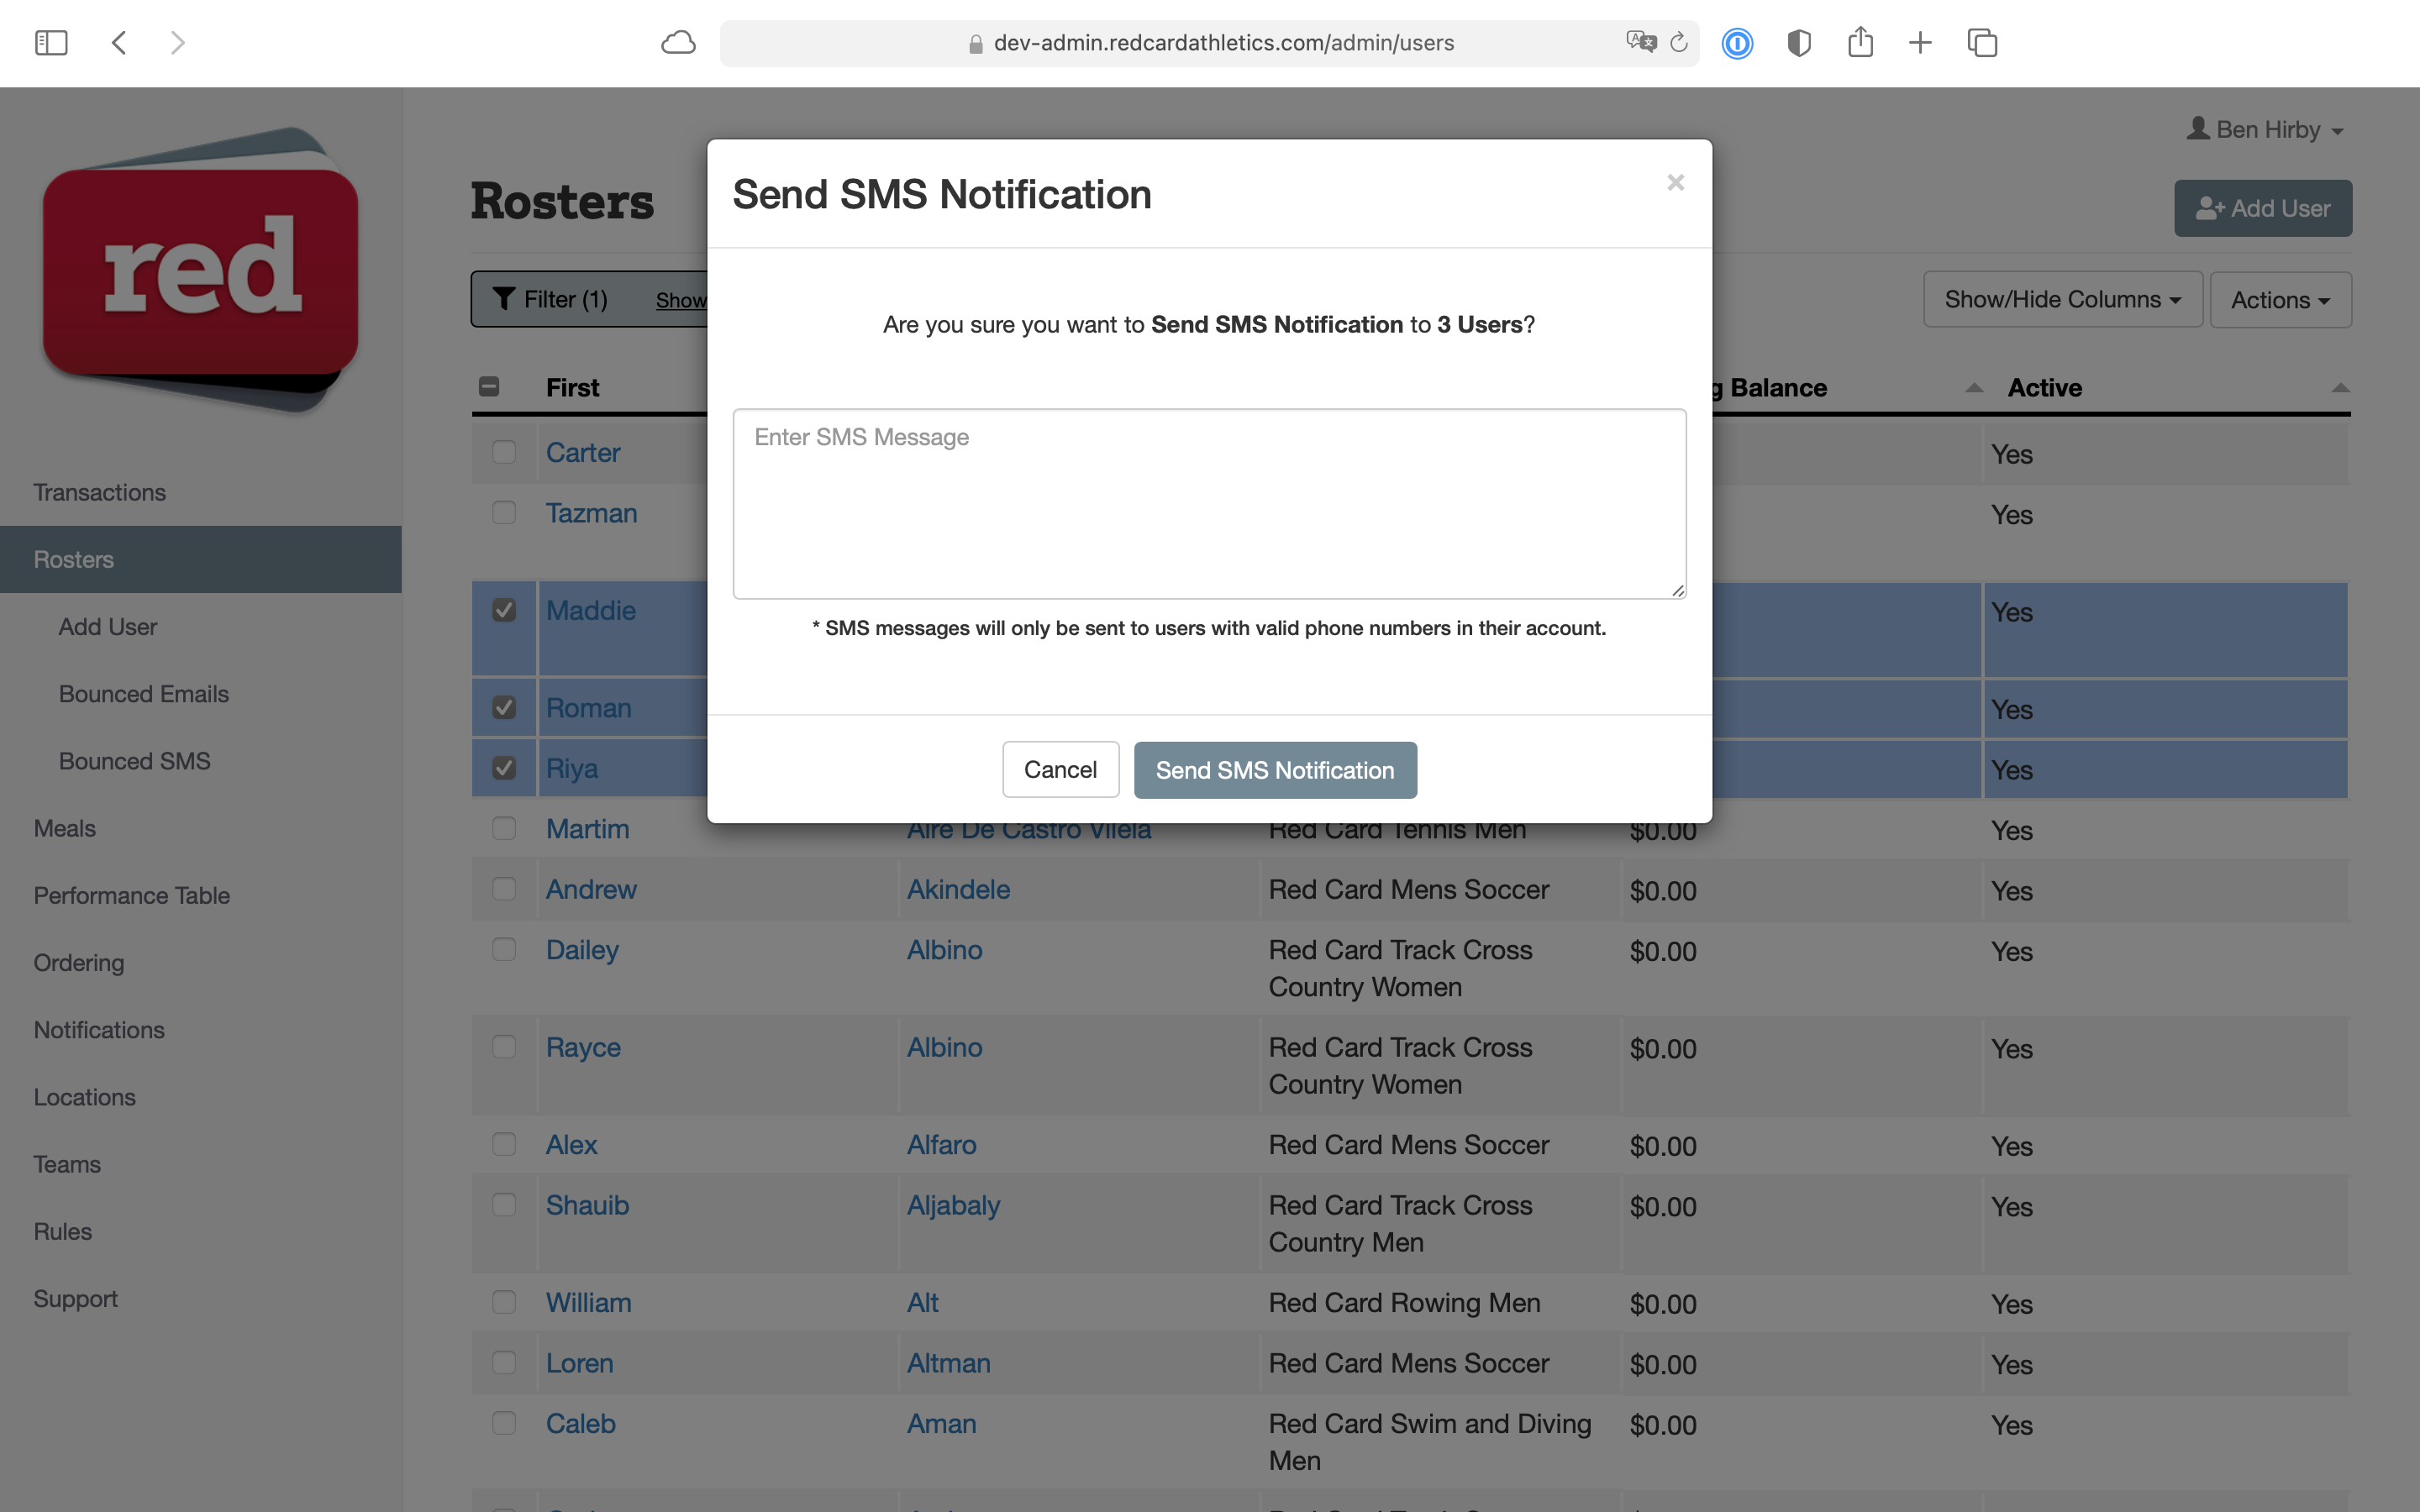Viewport: 2420px width, 1512px height.
Task: Open the Shauib user link
Action: (x=587, y=1205)
